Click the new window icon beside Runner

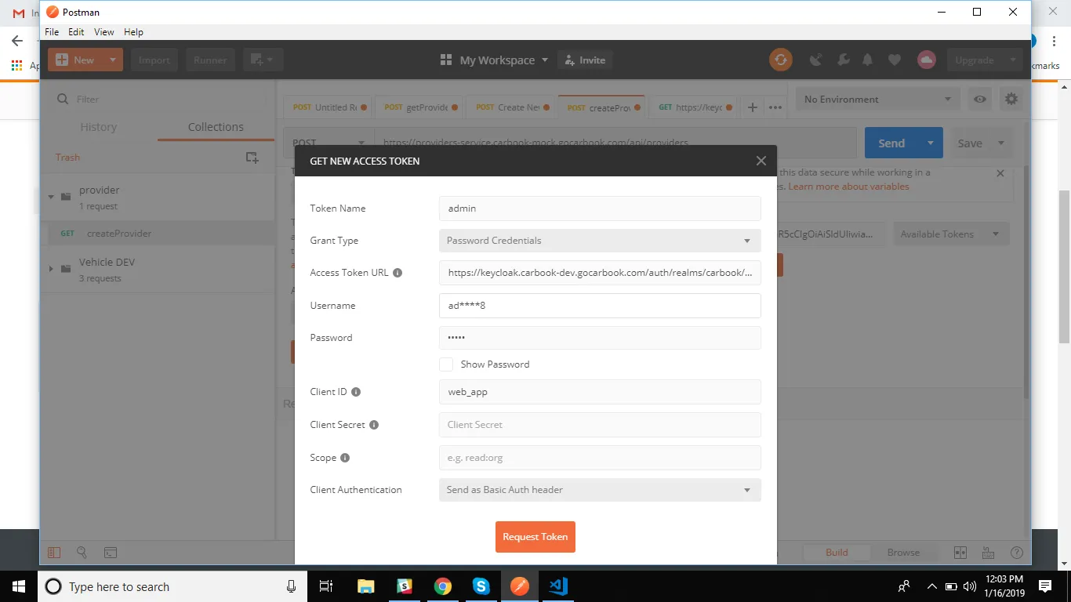click(263, 60)
